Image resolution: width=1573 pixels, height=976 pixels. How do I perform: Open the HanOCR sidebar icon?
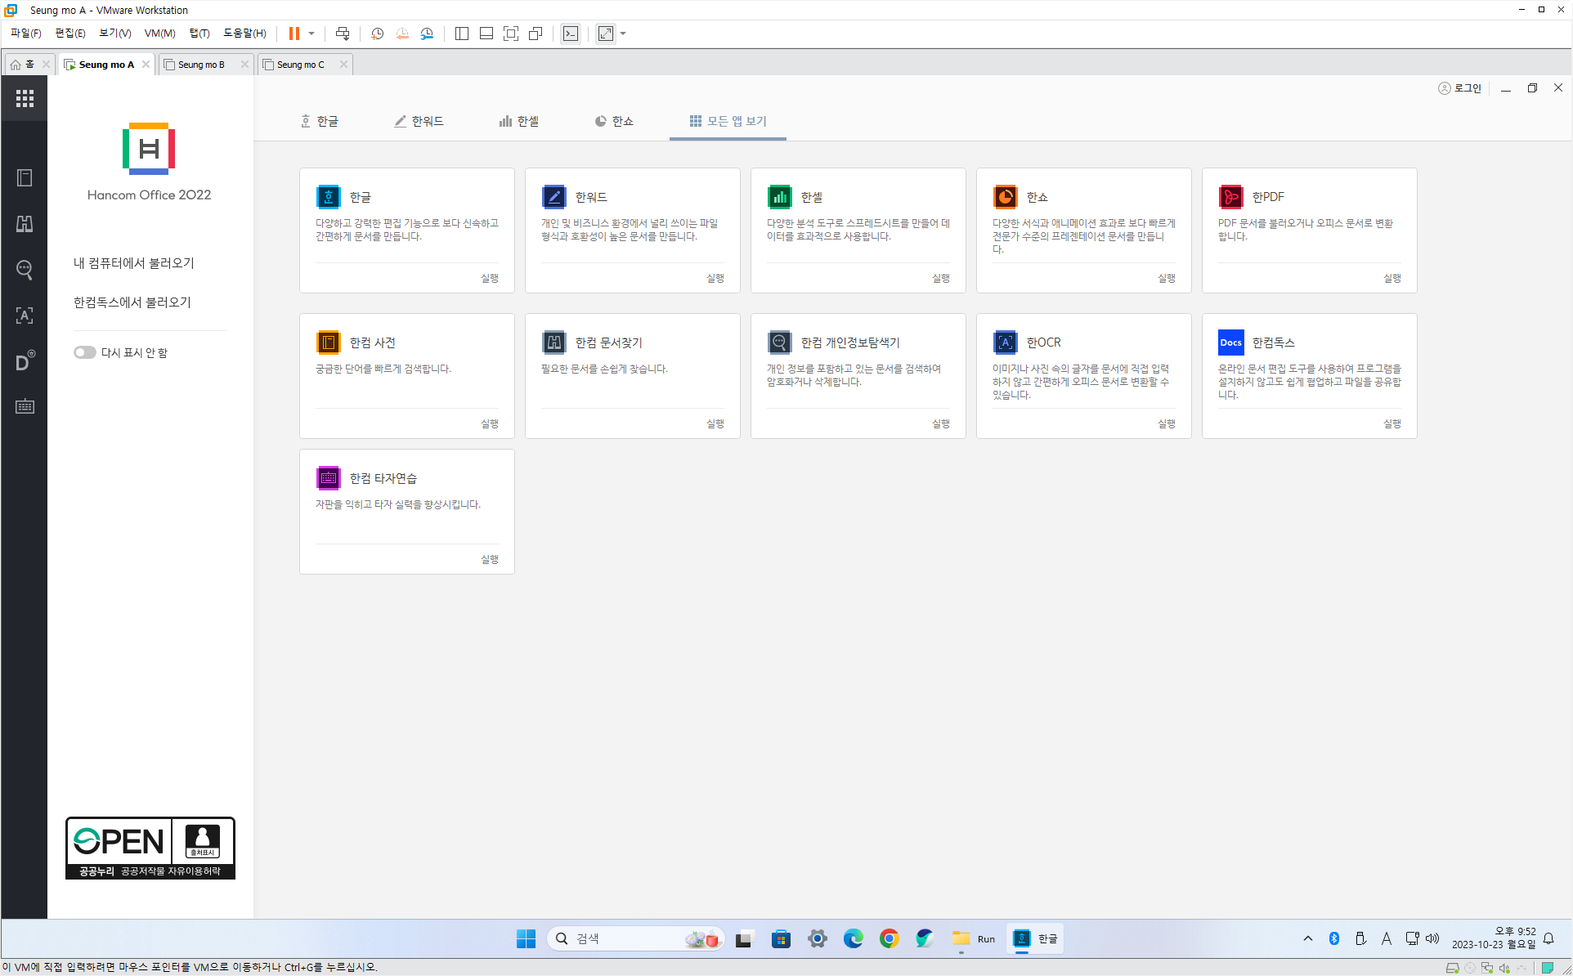[25, 316]
